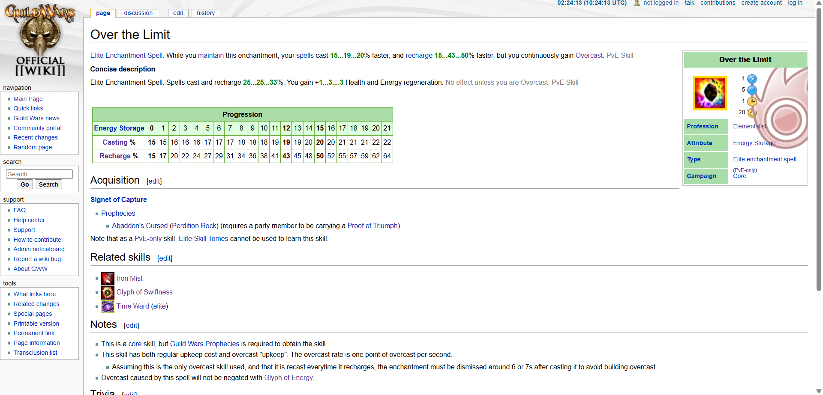Copy the Permanent link
The image size is (823, 395).
point(34,333)
